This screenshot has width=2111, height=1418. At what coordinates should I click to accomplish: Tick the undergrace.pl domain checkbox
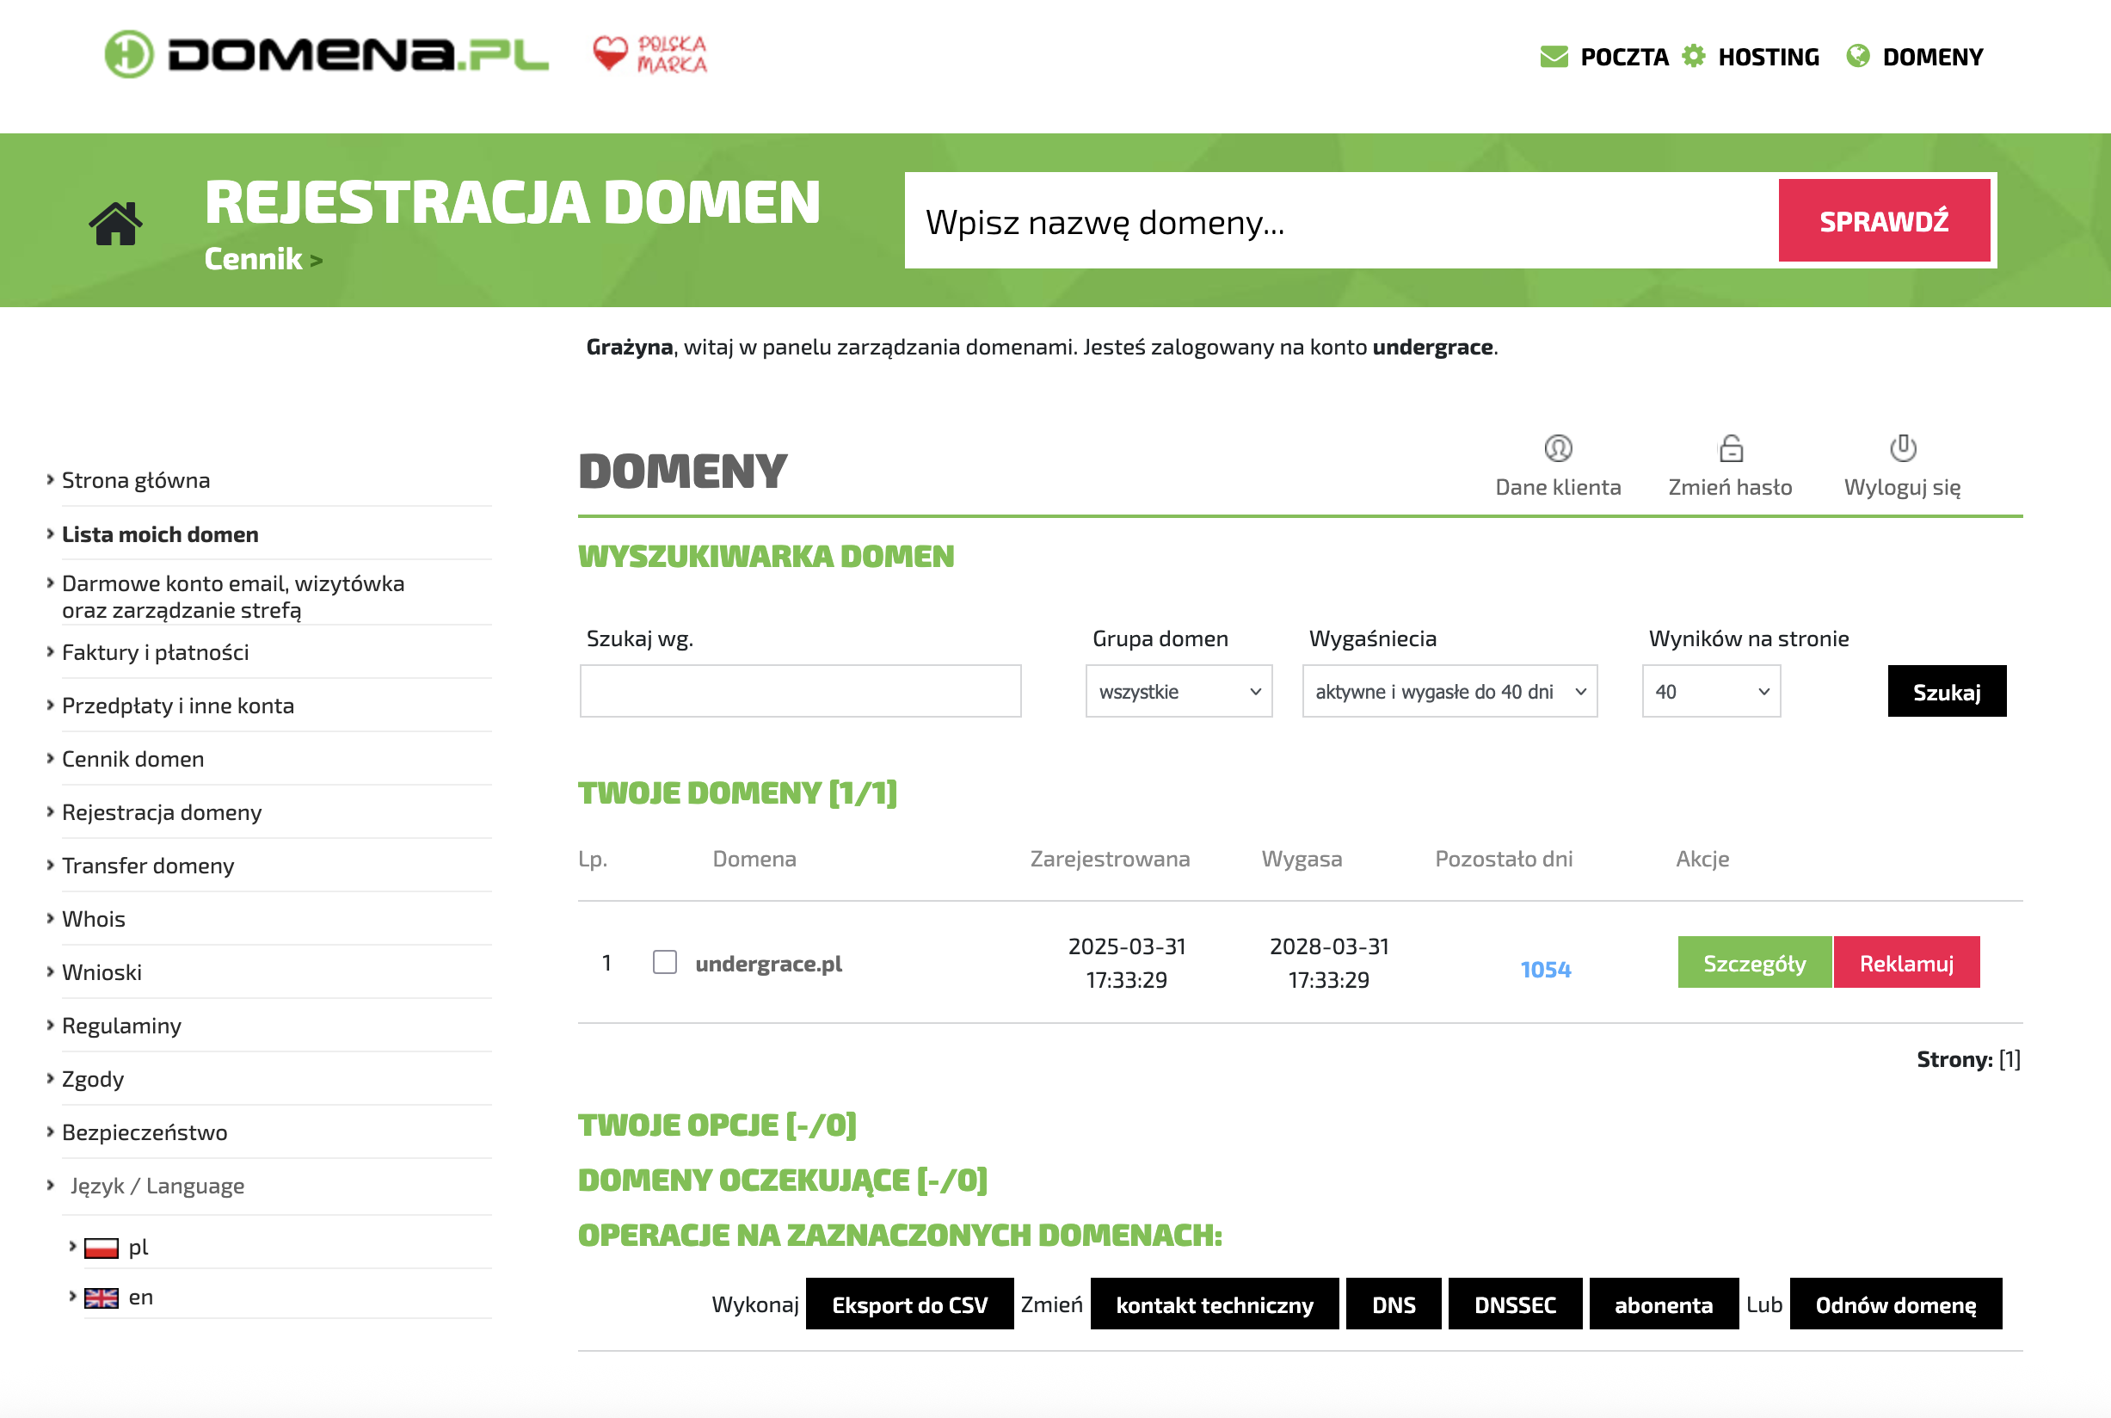664,962
